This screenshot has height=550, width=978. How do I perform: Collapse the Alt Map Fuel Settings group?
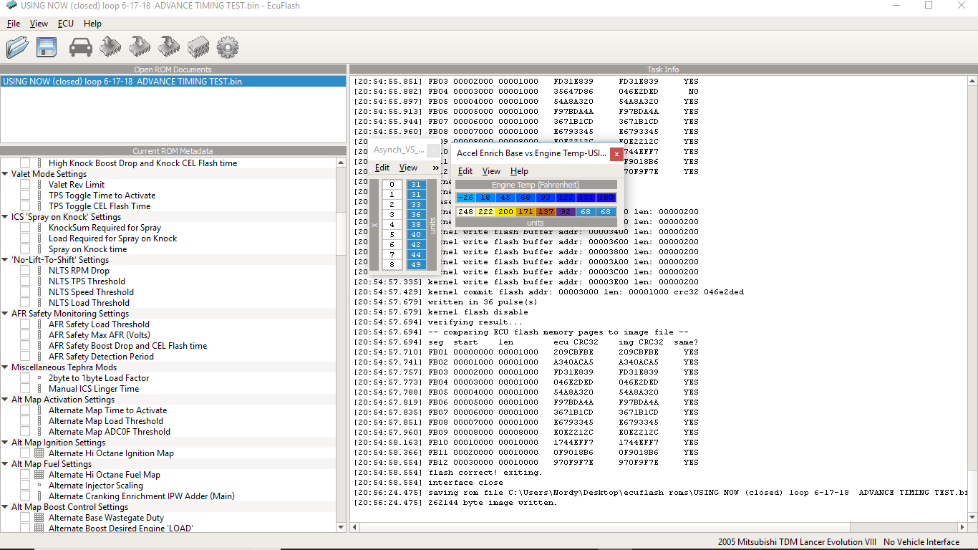pyautogui.click(x=6, y=464)
